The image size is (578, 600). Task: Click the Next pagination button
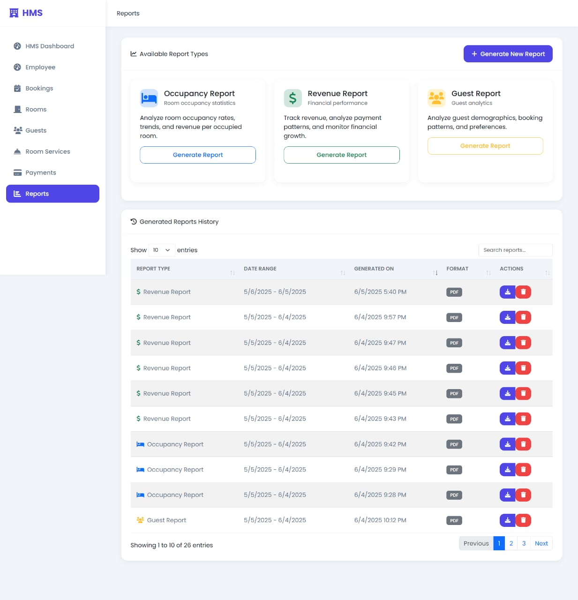541,543
